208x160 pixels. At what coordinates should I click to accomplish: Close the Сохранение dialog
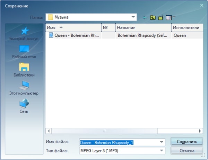coord(202,5)
